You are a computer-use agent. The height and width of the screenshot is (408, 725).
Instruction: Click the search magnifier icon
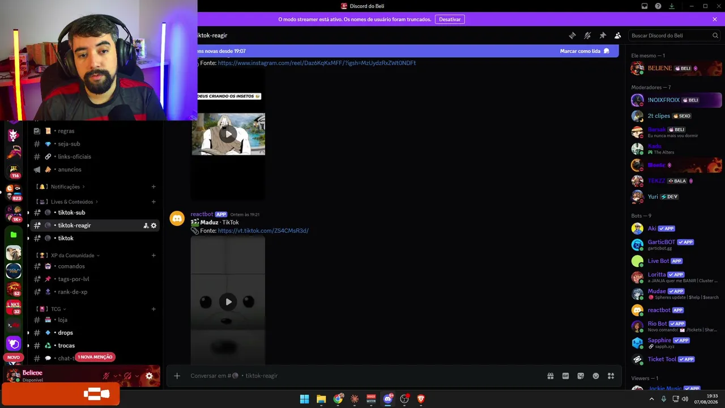[715, 35]
